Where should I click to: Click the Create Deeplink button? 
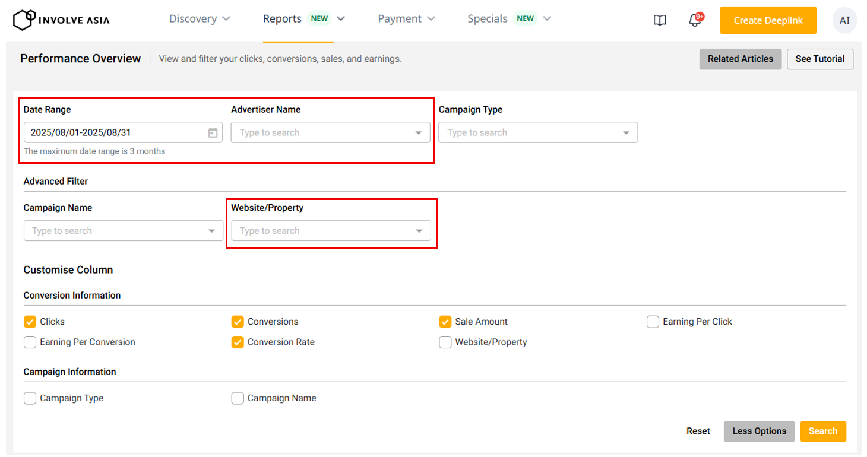click(768, 21)
